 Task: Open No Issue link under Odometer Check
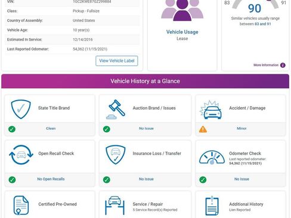pos(242,179)
